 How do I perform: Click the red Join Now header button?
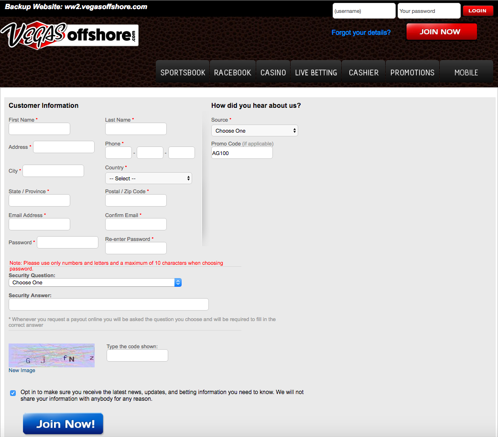442,31
